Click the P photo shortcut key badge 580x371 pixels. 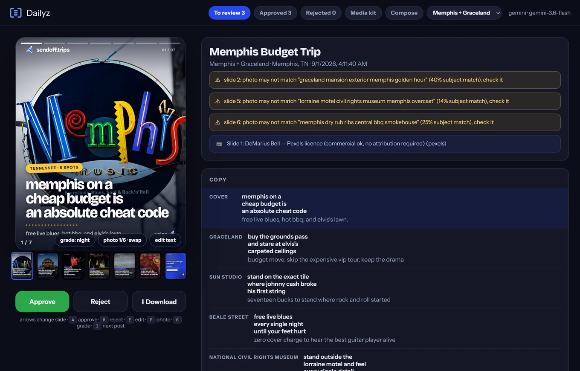[x=151, y=319]
